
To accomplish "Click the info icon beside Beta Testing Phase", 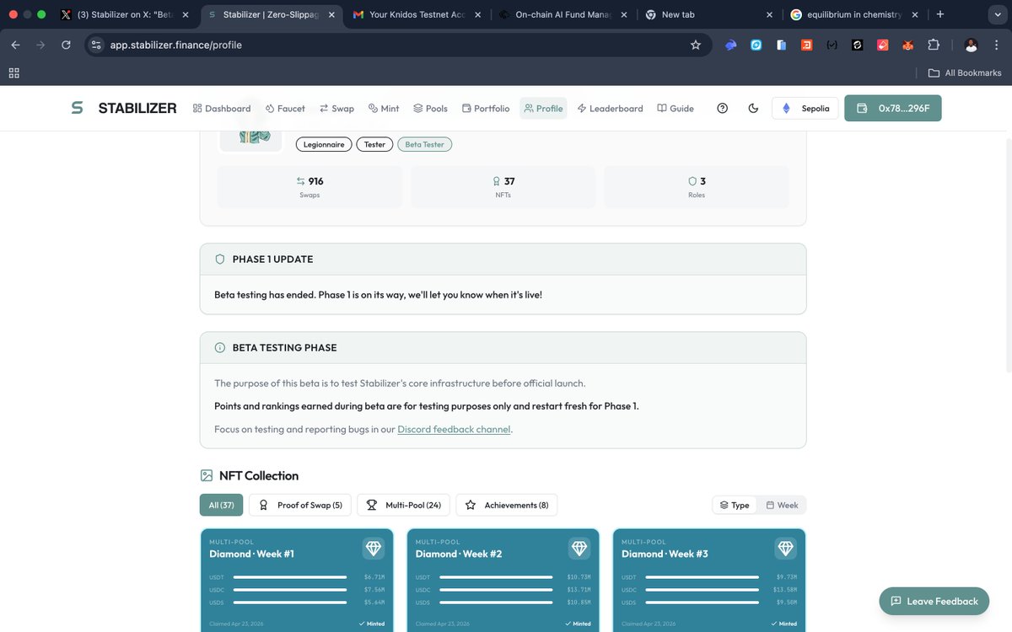I will point(220,347).
